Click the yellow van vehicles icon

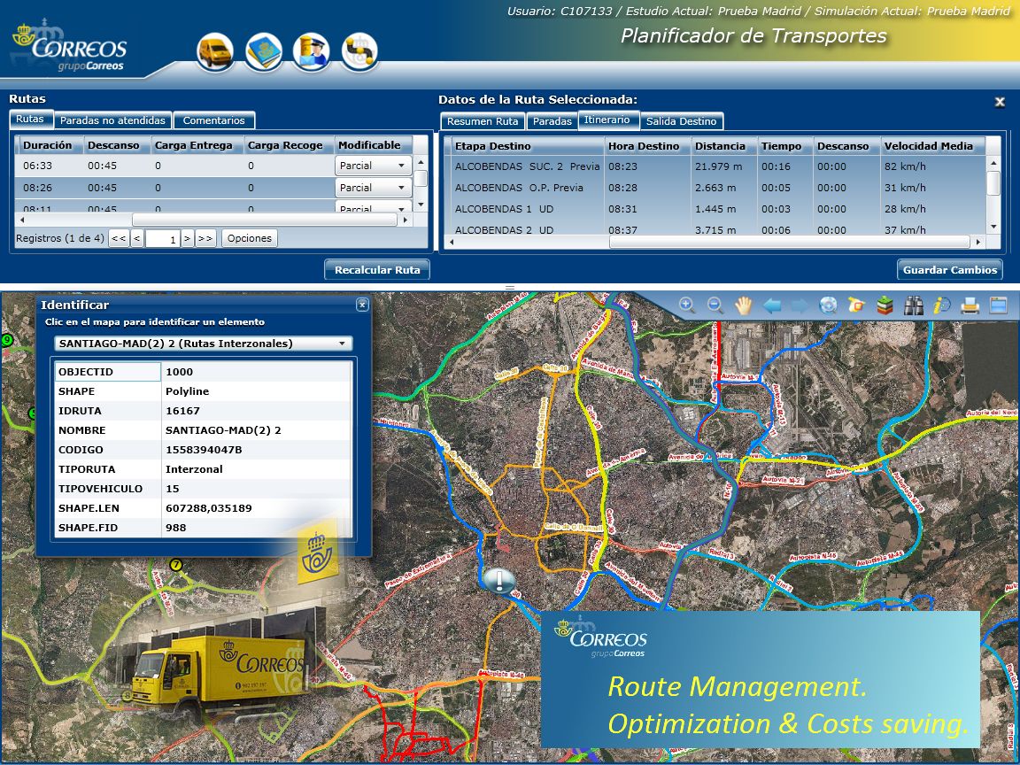point(216,51)
